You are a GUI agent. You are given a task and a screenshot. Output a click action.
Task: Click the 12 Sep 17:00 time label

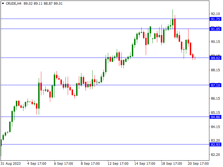point(118,164)
